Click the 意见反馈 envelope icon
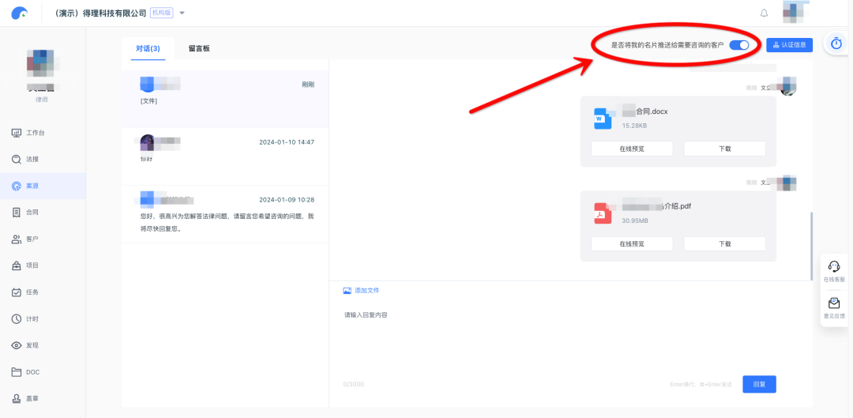This screenshot has width=853, height=418. pos(834,303)
